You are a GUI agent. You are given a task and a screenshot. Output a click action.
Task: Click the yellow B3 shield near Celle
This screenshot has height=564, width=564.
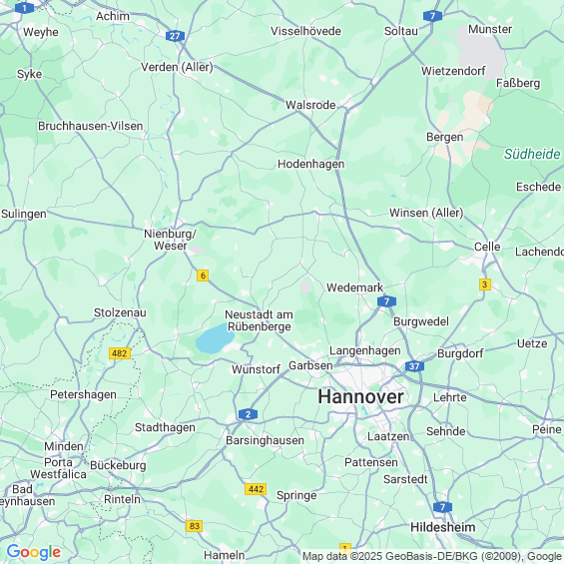click(x=485, y=284)
